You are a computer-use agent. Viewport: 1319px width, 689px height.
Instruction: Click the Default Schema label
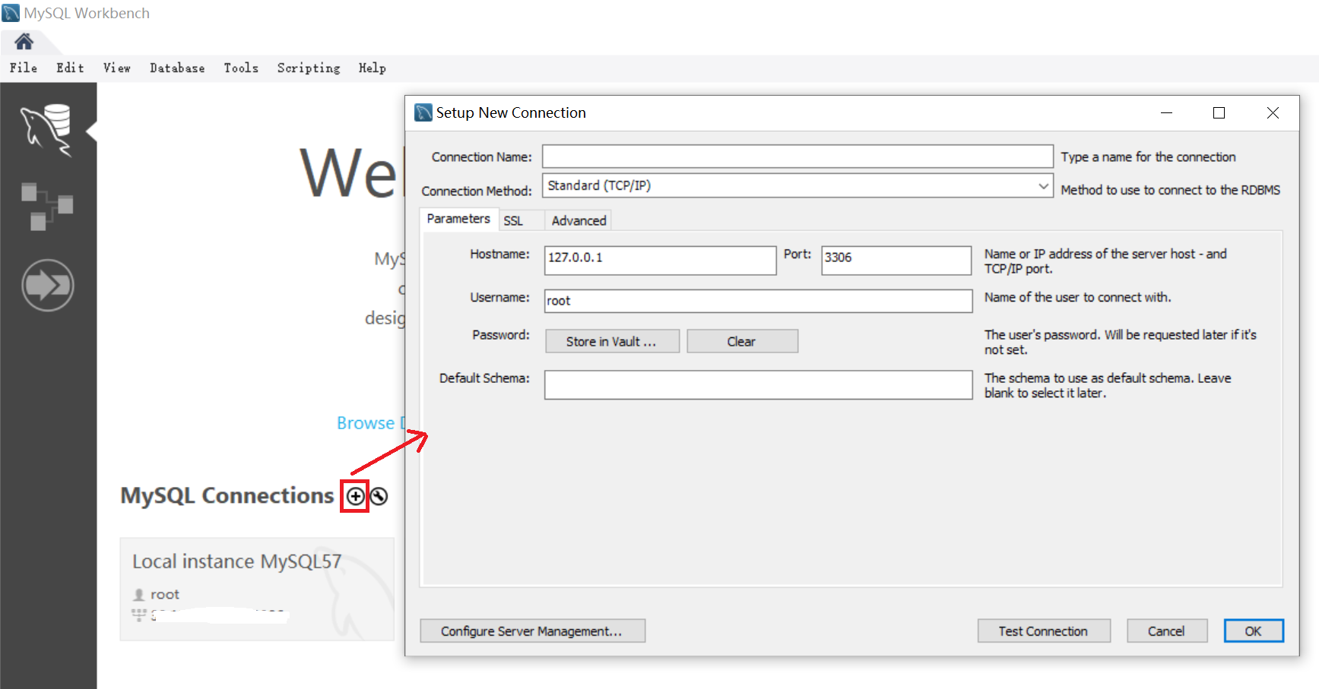click(x=484, y=378)
